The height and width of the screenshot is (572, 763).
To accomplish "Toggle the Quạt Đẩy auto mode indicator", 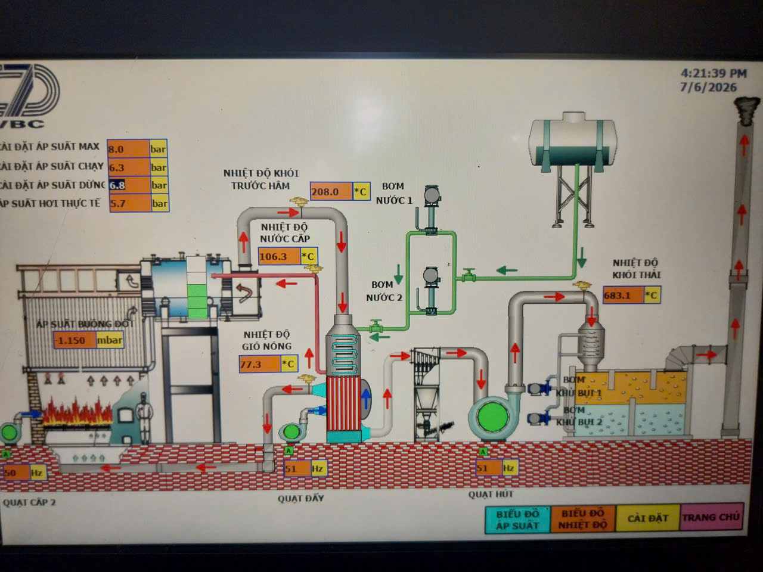I will pos(290,451).
